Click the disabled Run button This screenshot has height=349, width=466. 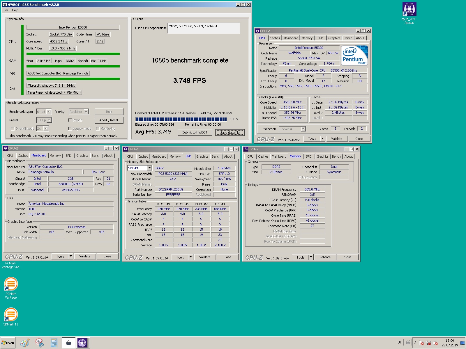(109, 112)
